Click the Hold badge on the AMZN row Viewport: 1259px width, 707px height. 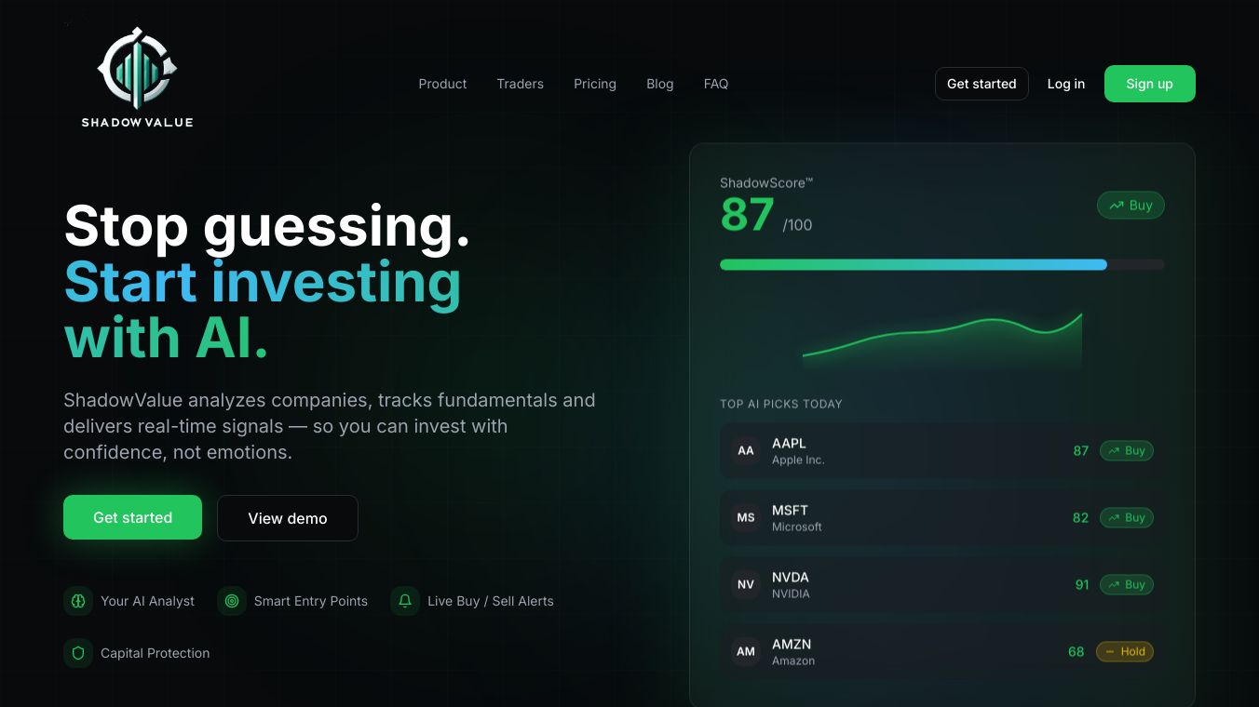[1125, 652]
